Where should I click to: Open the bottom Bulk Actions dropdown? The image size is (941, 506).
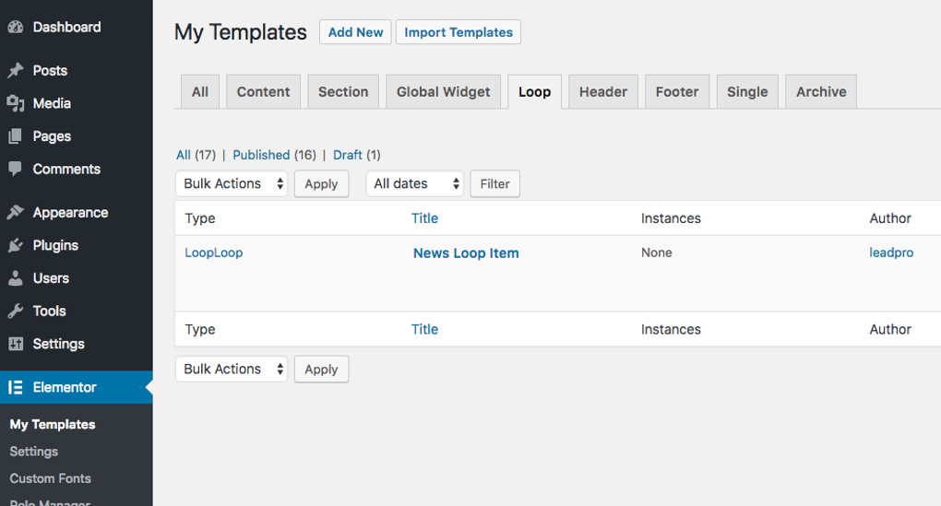pos(232,369)
